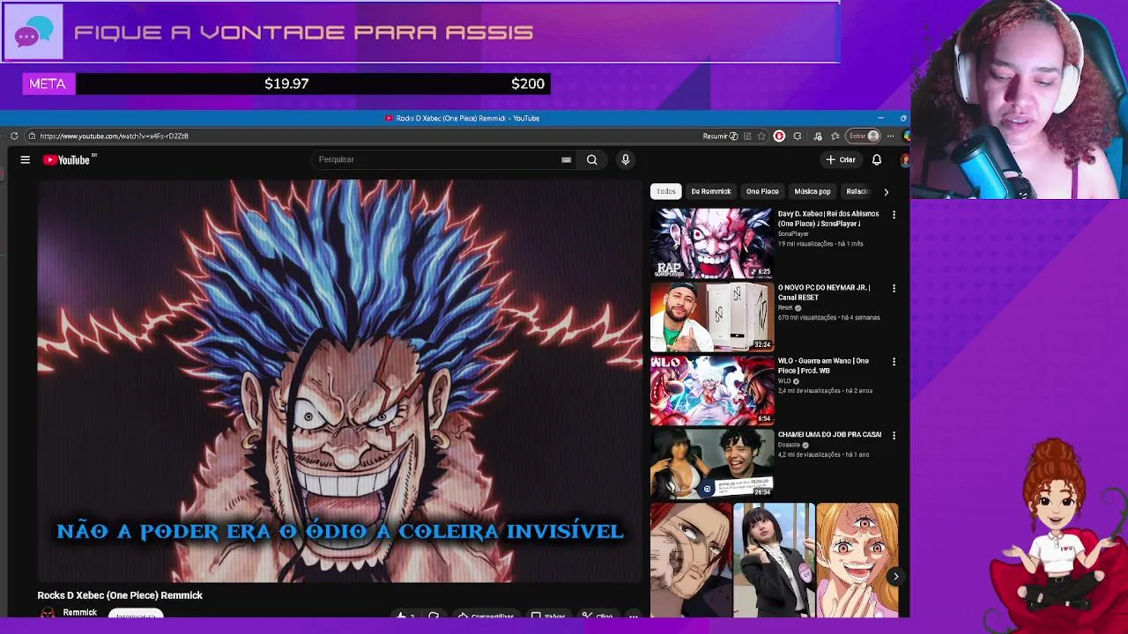Click the chat bubble icon in the stream overlay
This screenshot has width=1128, height=634.
(33, 33)
